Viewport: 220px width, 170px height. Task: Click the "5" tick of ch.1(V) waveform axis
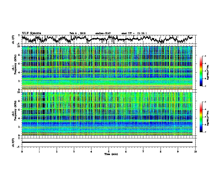pos(19,35)
